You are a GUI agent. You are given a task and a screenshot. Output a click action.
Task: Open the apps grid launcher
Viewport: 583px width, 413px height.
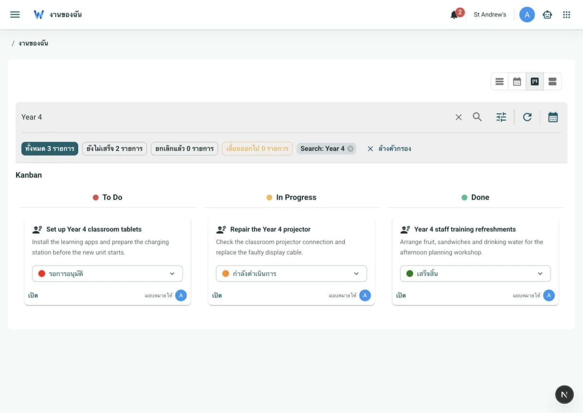coord(566,15)
